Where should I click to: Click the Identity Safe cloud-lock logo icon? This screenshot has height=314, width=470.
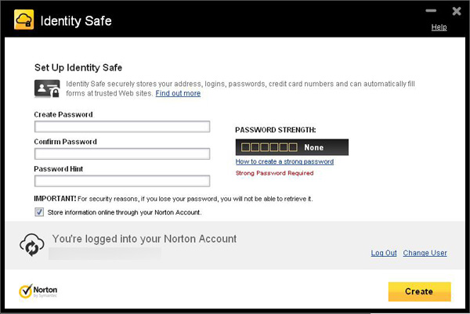[24, 19]
